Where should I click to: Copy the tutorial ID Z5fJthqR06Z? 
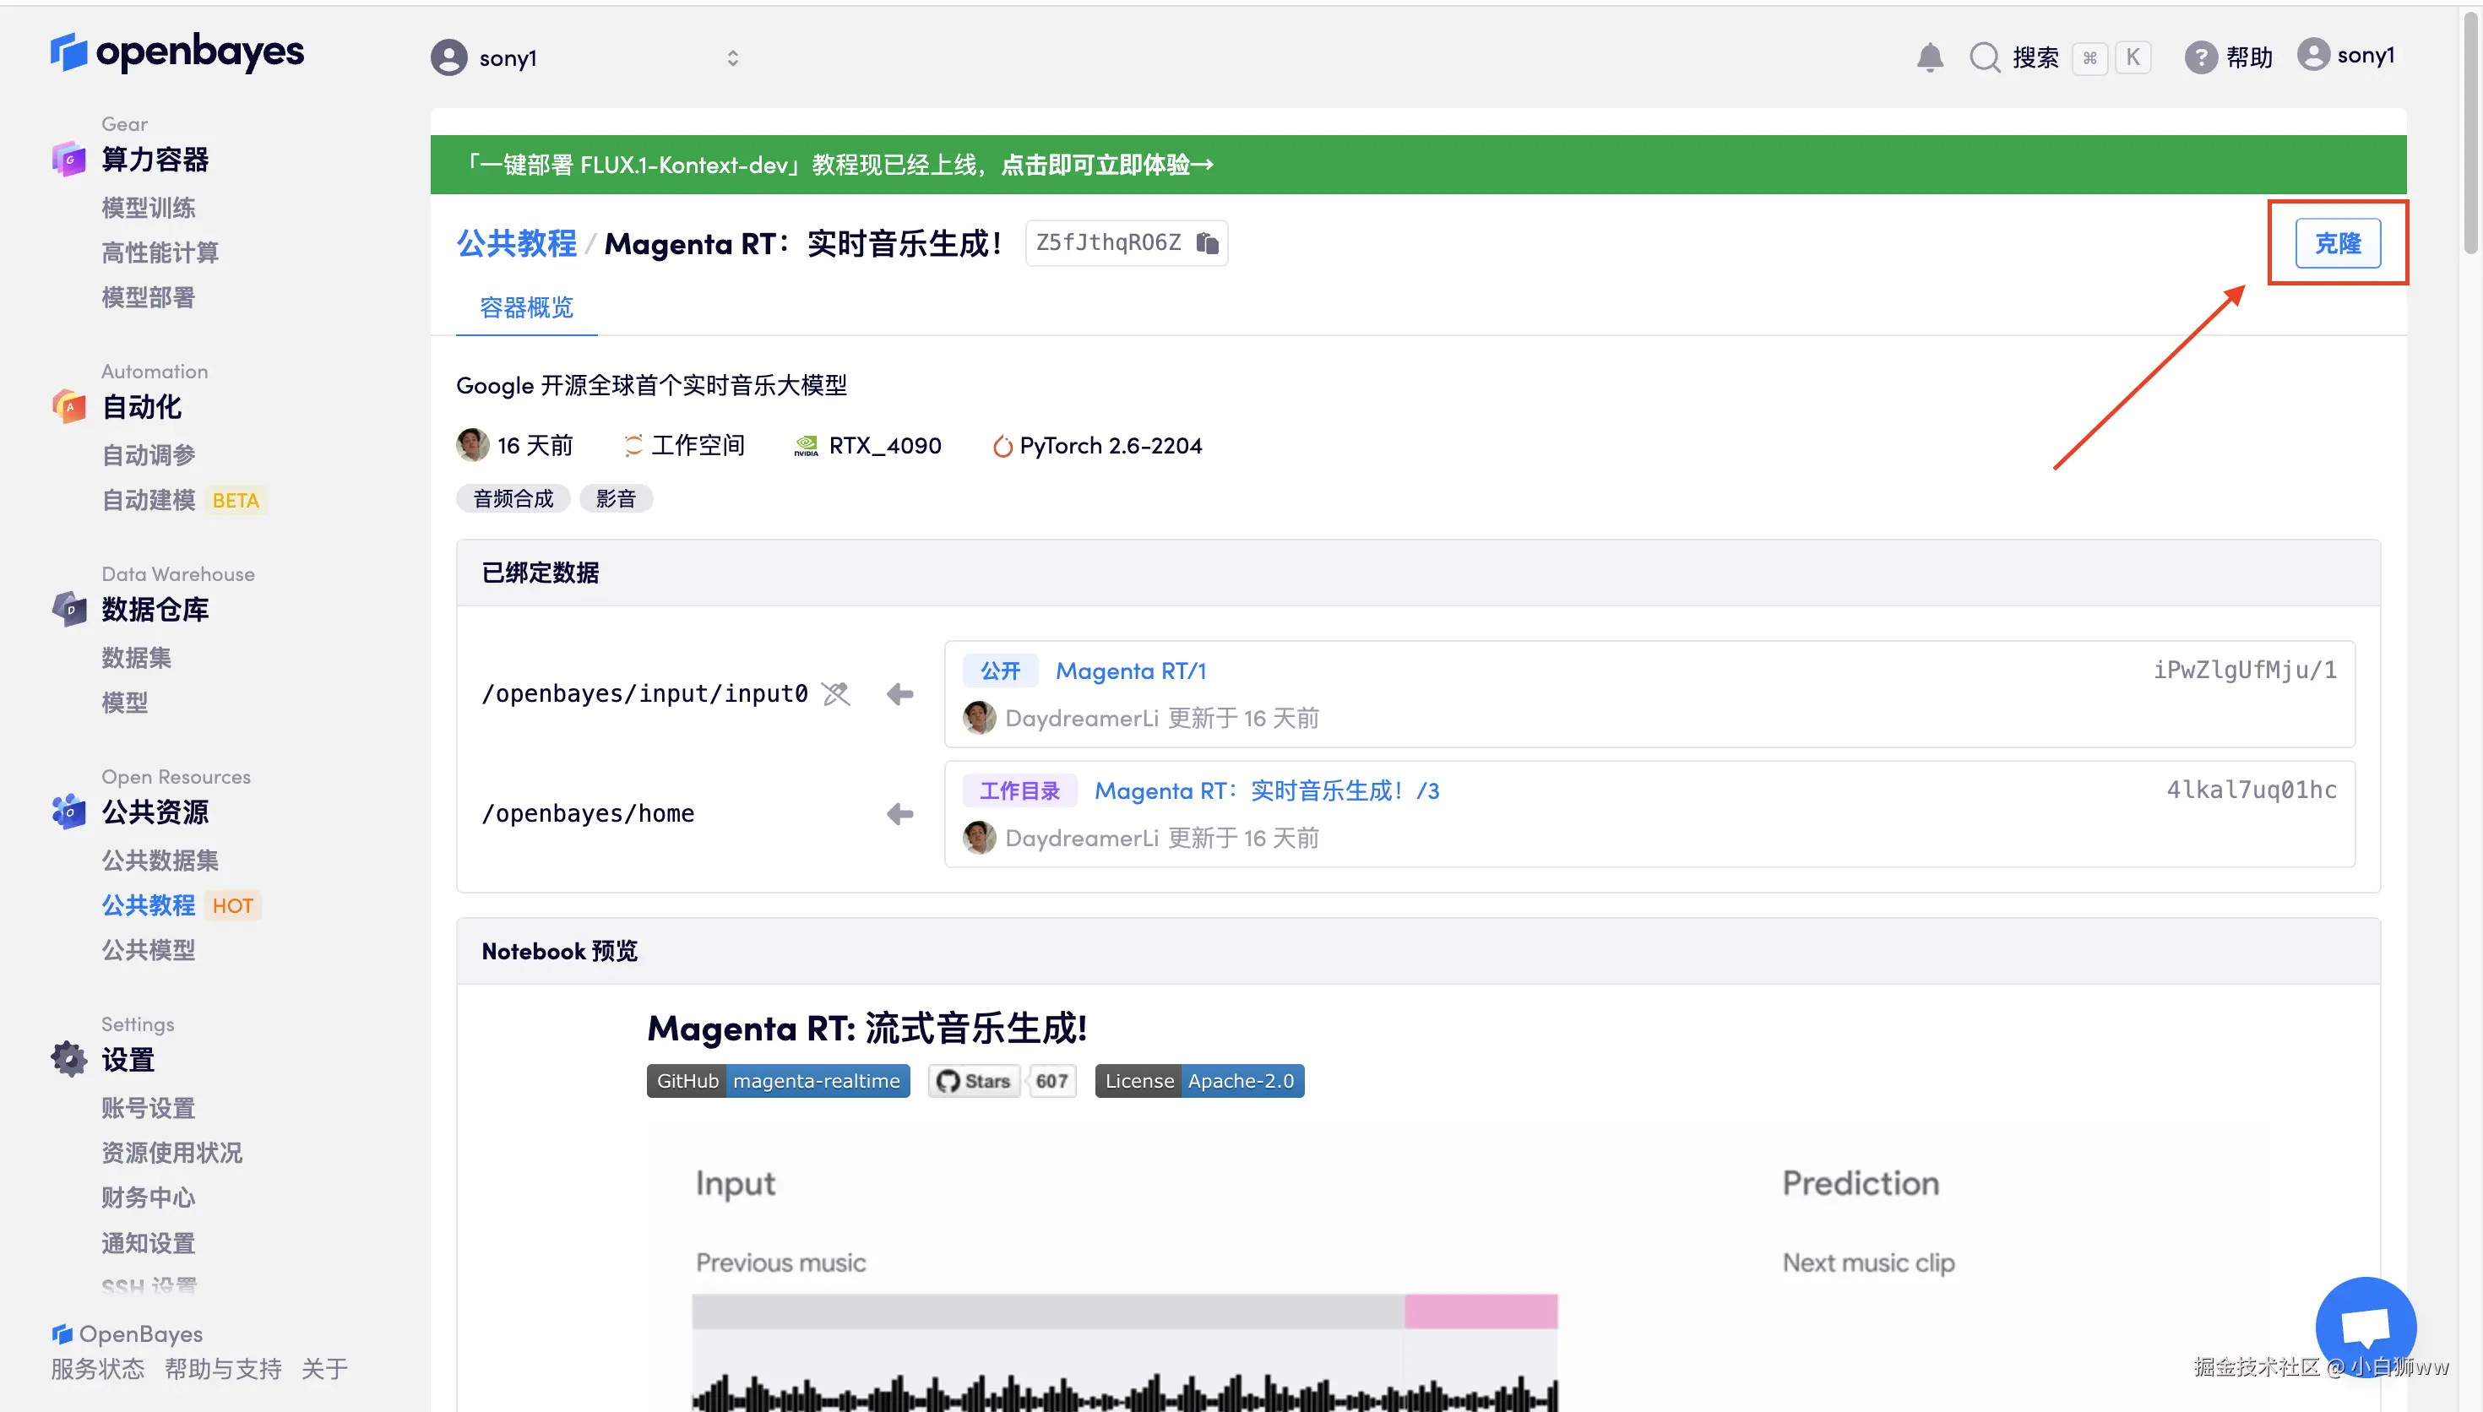click(x=1207, y=242)
